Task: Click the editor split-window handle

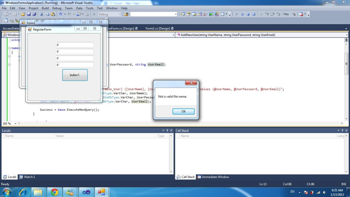Action: (346, 40)
